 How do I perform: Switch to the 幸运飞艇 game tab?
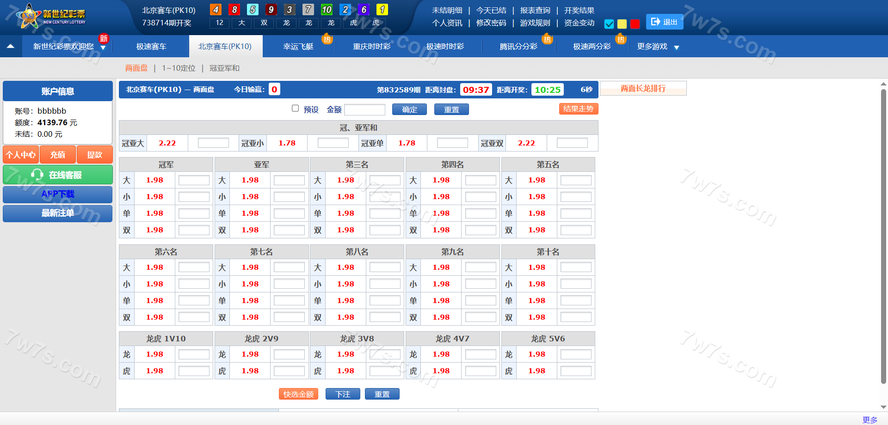click(298, 47)
